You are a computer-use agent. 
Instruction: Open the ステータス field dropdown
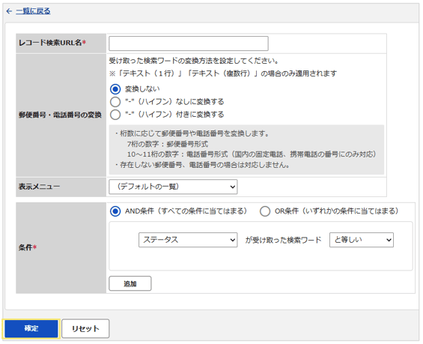[188, 240]
